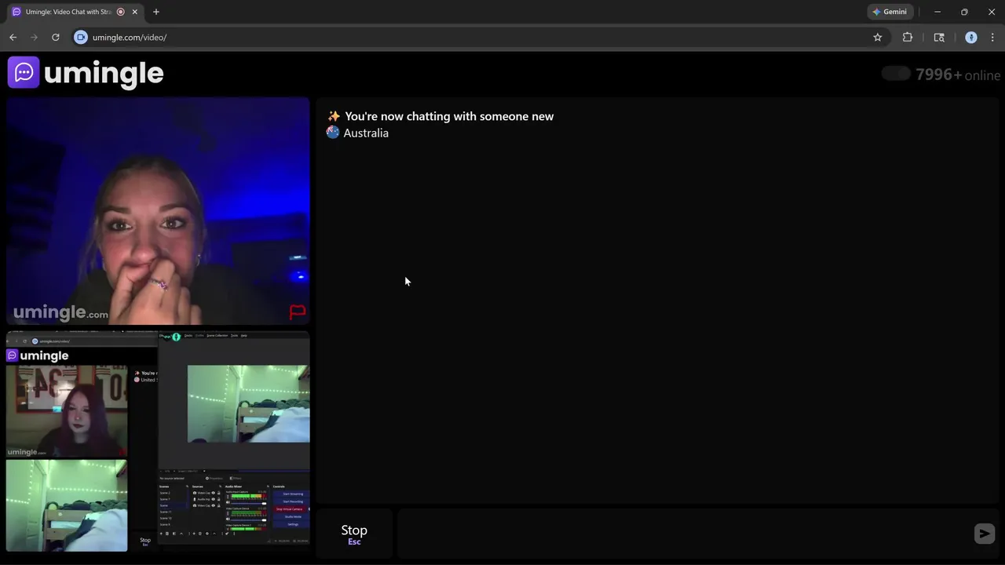
Task: Open the Chrome extensions puzzle icon
Action: [x=908, y=37]
